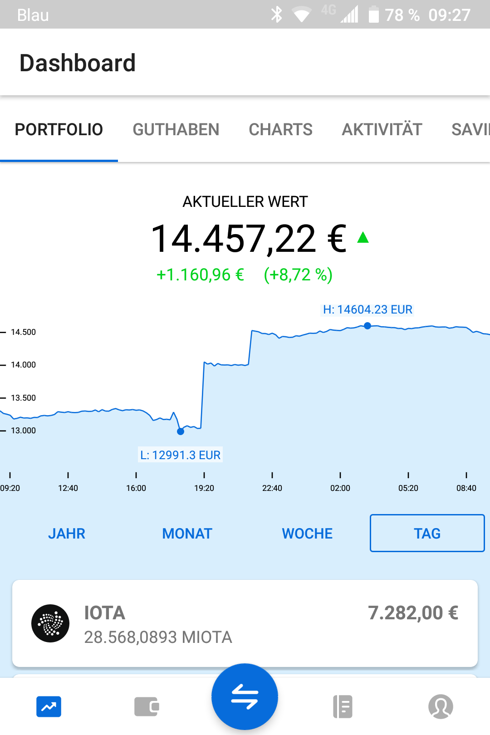Select the JAHR chart range
The image size is (490, 735).
pyautogui.click(x=67, y=534)
